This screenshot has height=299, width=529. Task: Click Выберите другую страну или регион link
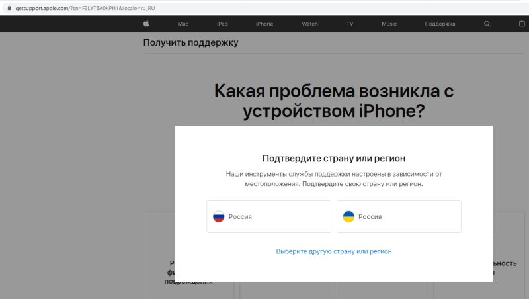pos(334,251)
